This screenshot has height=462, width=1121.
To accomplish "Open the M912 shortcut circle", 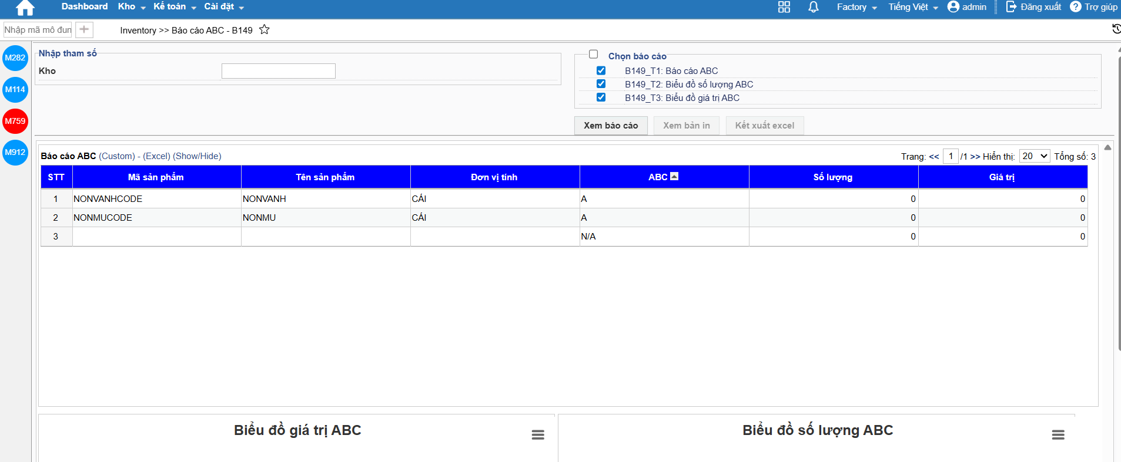I will (x=15, y=152).
